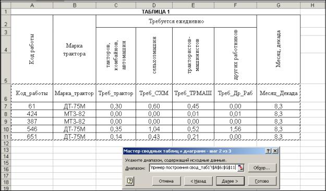Viewport: 326px width, 191px height.
Task: Select the ДТ-75М cell in row 7
Action: pos(75,106)
